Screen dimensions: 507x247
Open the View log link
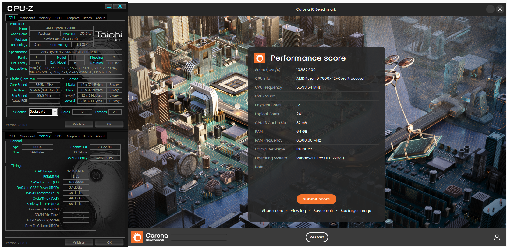pos(298,211)
